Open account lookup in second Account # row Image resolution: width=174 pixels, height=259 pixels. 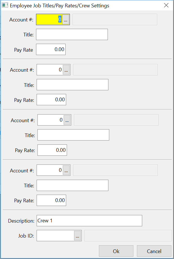click(66, 70)
